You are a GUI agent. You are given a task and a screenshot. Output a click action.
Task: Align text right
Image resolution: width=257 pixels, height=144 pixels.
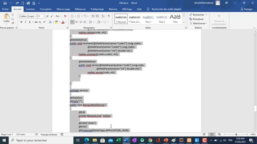pos(81,22)
